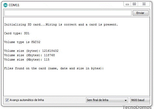Click the Enviar send button
The image size is (154, 109).
coord(141,13)
